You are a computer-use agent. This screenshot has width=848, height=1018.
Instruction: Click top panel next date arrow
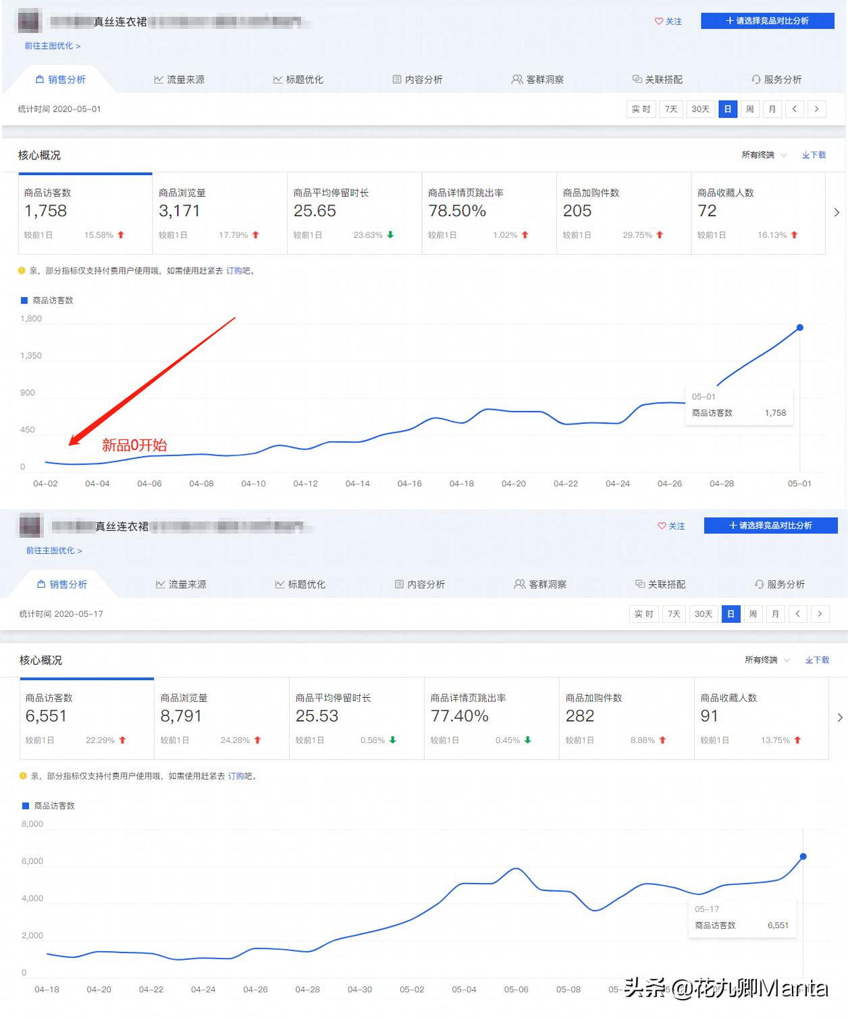pyautogui.click(x=817, y=109)
